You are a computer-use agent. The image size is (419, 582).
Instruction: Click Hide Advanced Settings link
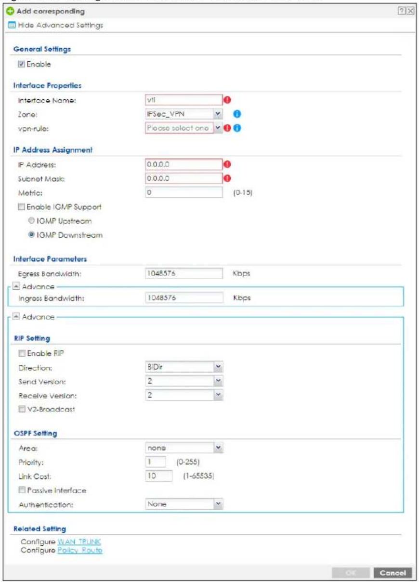tap(61, 25)
